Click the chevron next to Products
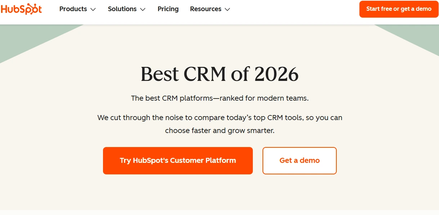Screen dimensions: 439x215 tap(94, 10)
